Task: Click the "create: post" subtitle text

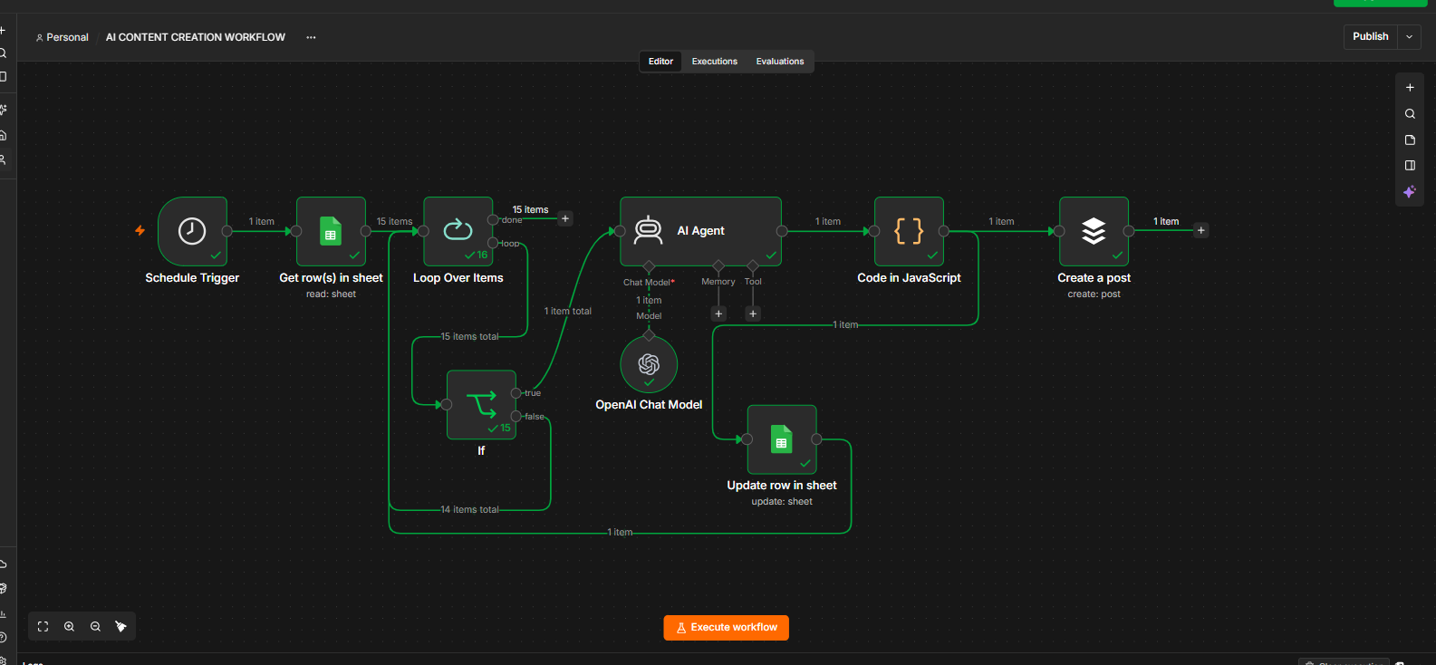Action: [1094, 294]
